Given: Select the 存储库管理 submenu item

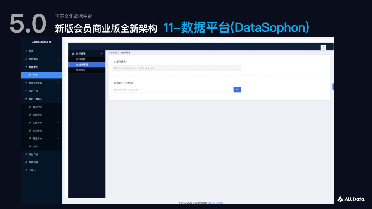Looking at the screenshot, I should (87, 65).
